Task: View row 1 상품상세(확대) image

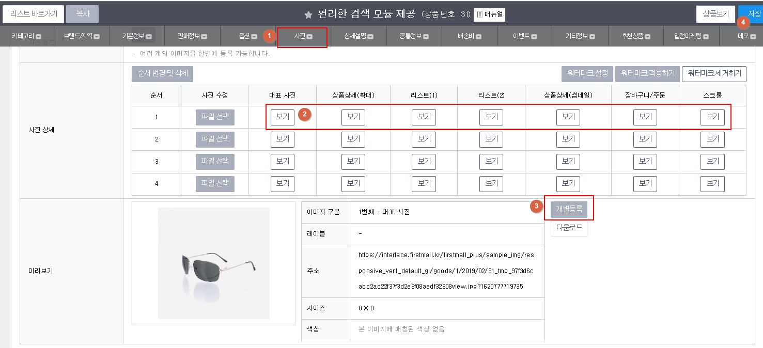Action: [x=353, y=117]
